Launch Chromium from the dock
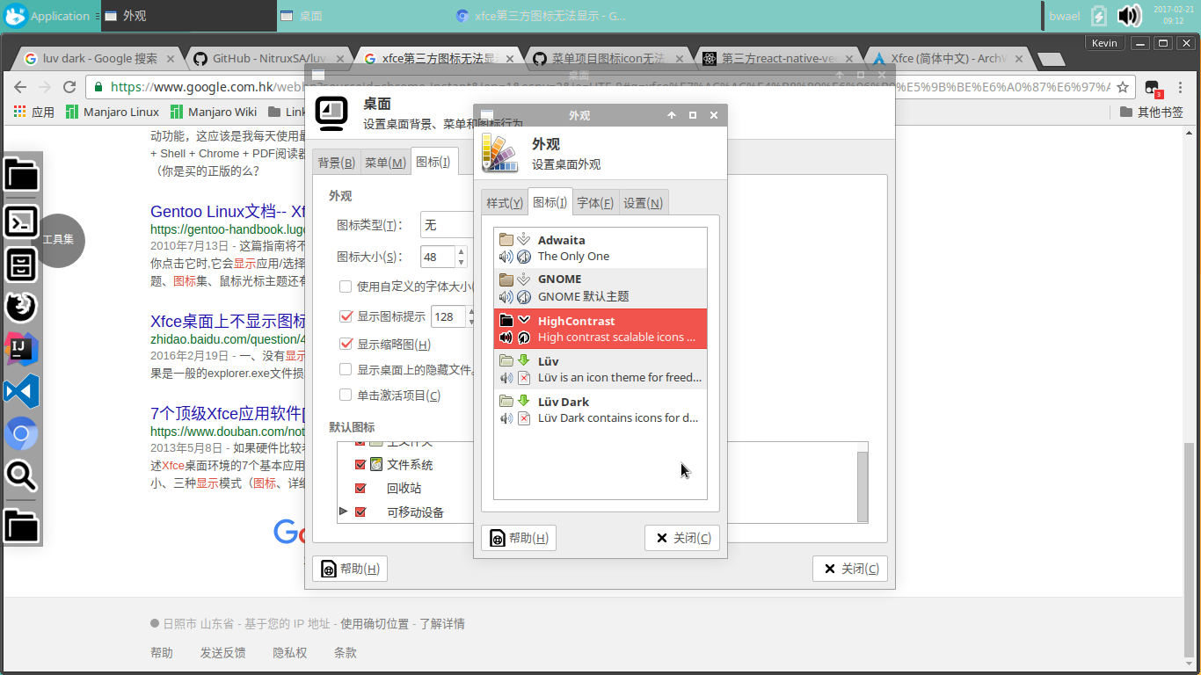The image size is (1201, 675). 22,433
